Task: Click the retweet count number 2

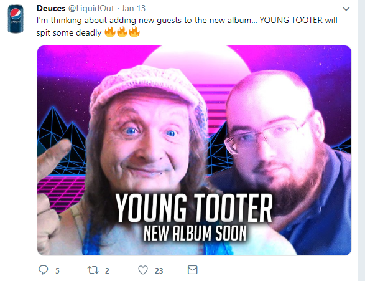Action: [x=107, y=271]
